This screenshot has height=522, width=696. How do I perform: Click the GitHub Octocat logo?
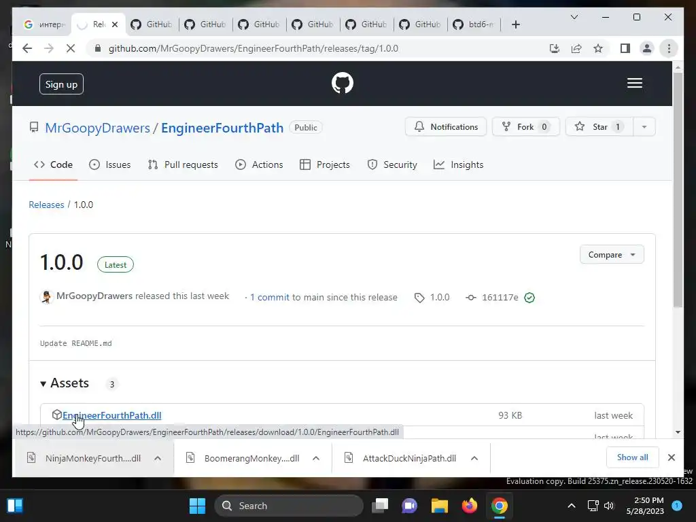[x=343, y=83]
